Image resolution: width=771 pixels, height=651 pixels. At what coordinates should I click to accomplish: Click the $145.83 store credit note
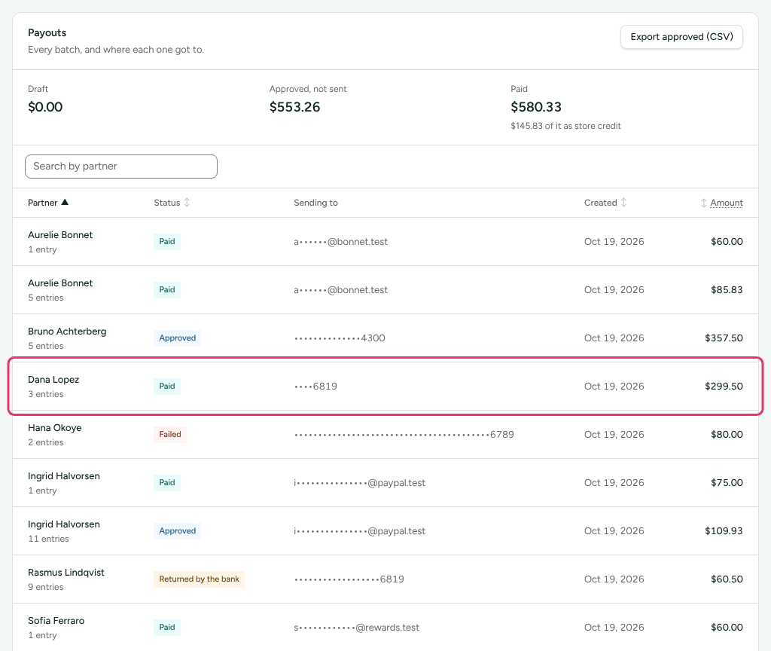pyautogui.click(x=565, y=126)
